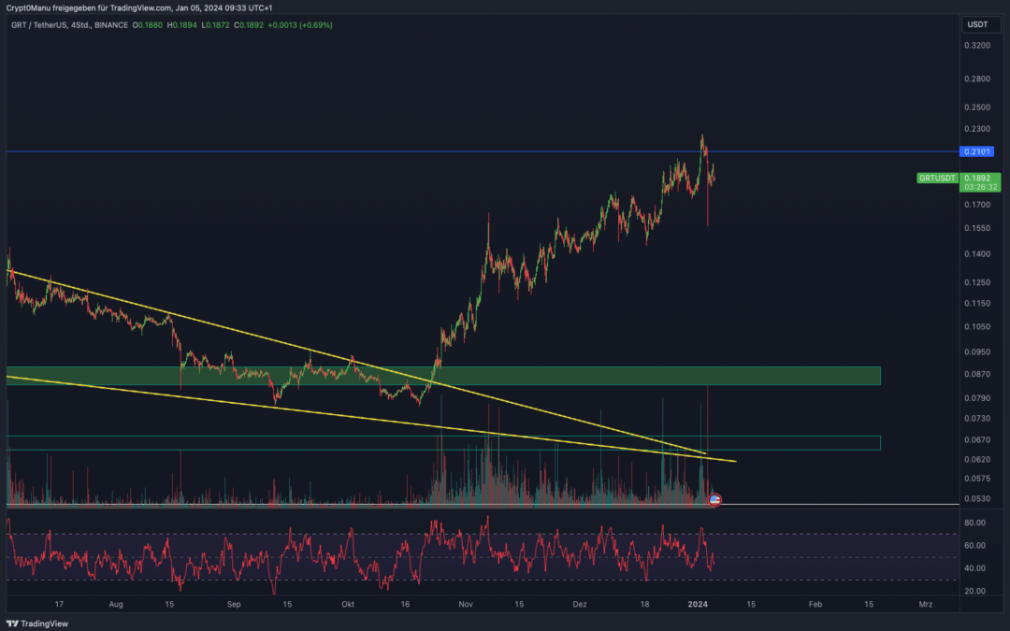Click the 0.0950 price axis label
The image size is (1010, 631).
coord(977,352)
